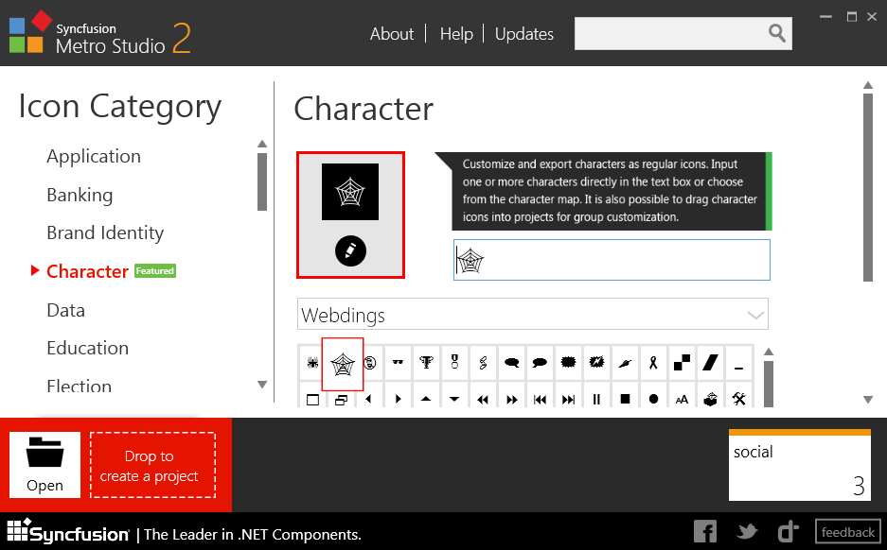Select the spider web character in the grid
Viewport: 887px width, 550px height.
click(x=343, y=364)
